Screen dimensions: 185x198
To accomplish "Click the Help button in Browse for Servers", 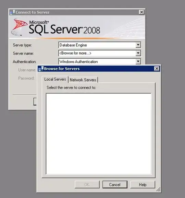I will tap(143, 185).
